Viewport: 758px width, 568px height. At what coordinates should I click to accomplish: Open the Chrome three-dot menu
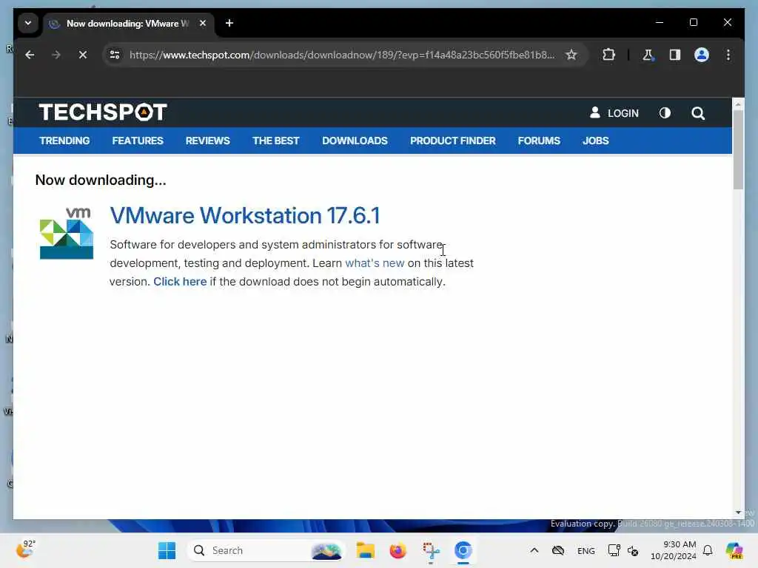click(x=728, y=55)
